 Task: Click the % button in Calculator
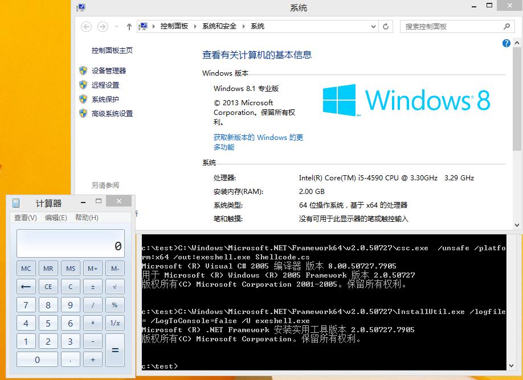click(x=115, y=305)
